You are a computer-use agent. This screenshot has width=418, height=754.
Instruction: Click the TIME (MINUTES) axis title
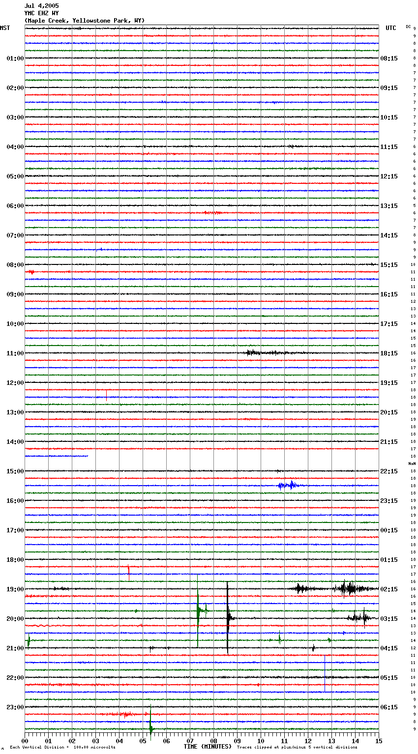click(208, 747)
